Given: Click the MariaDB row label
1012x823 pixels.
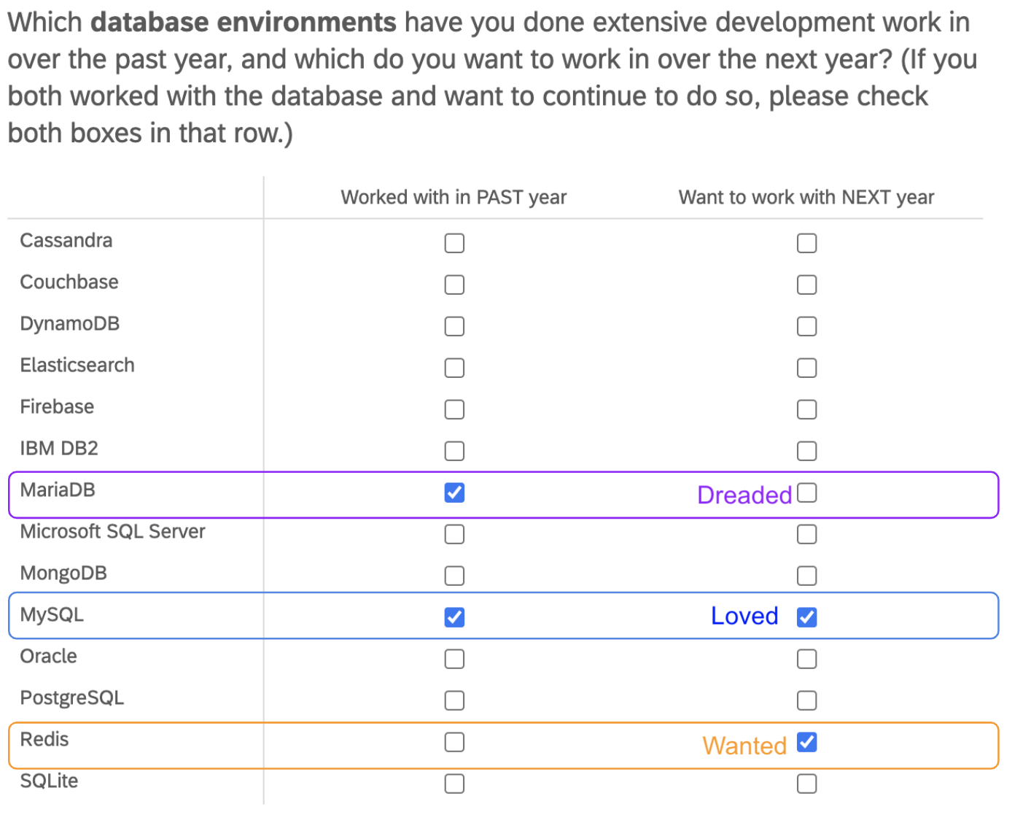Looking at the screenshot, I should [x=58, y=490].
